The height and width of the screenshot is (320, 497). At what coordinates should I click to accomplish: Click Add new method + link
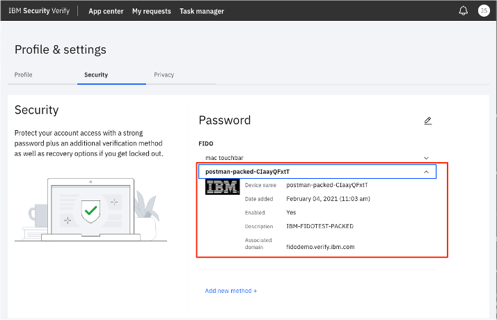[231, 291]
